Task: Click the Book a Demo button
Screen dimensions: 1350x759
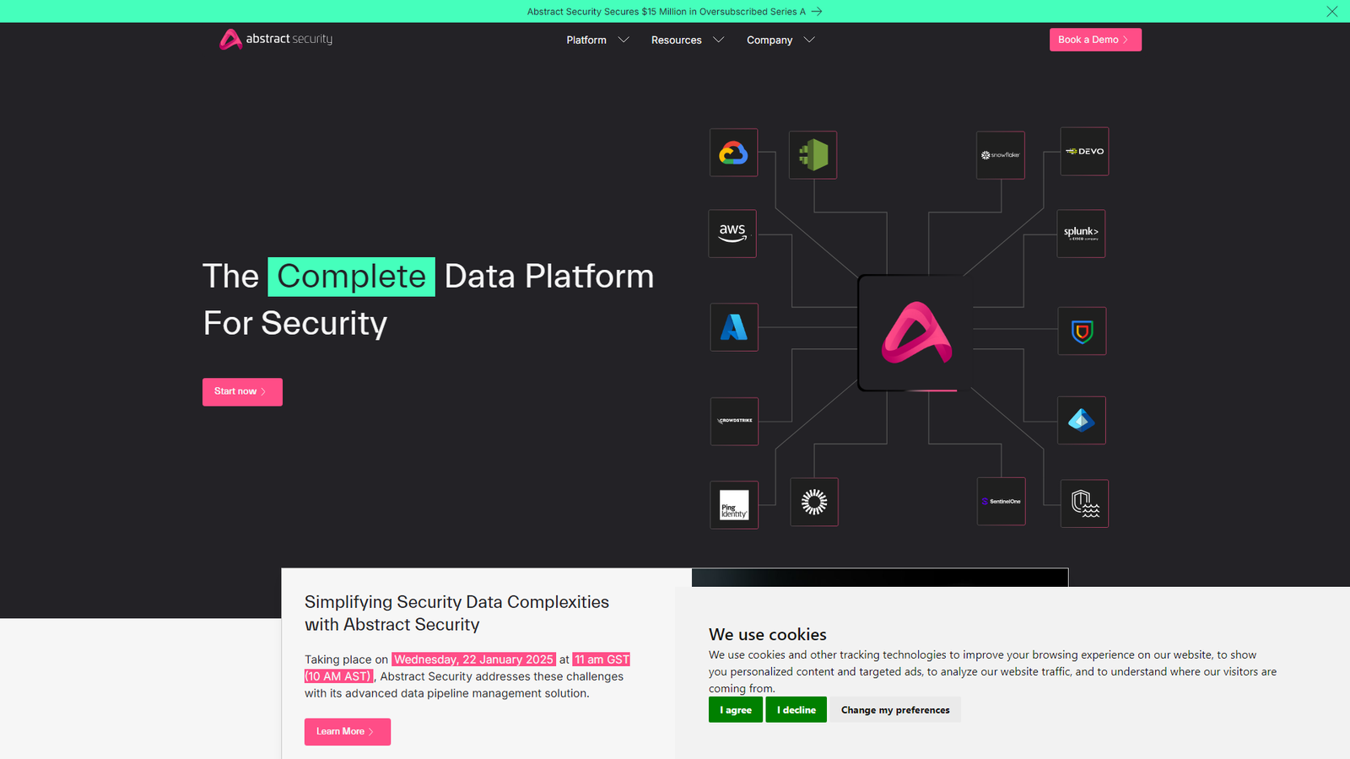Action: click(x=1095, y=40)
